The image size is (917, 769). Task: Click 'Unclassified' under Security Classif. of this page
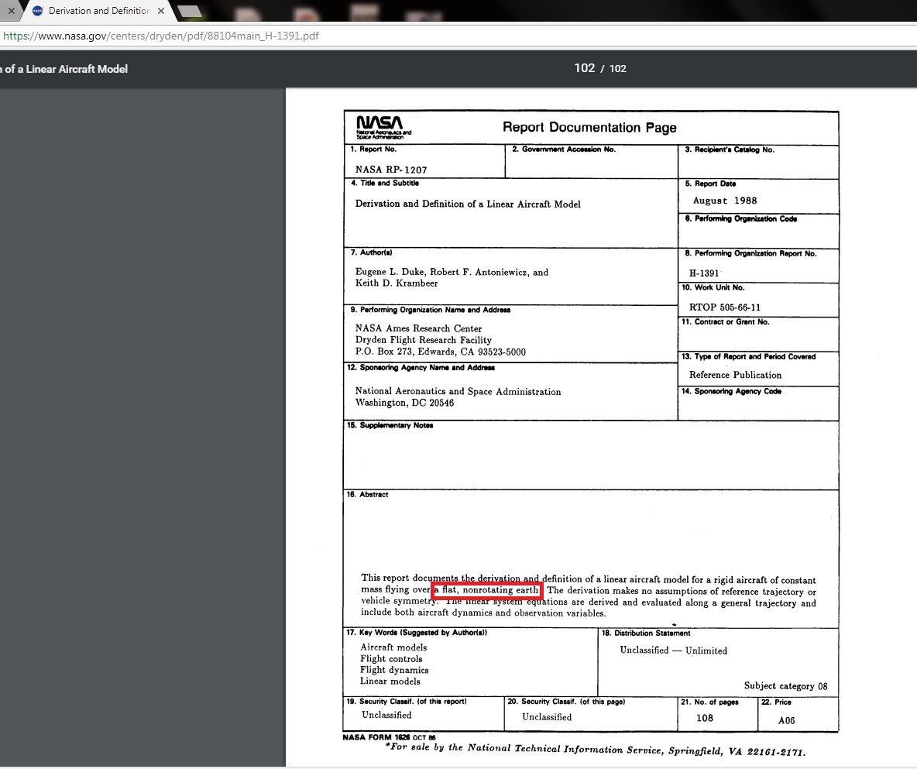(547, 717)
